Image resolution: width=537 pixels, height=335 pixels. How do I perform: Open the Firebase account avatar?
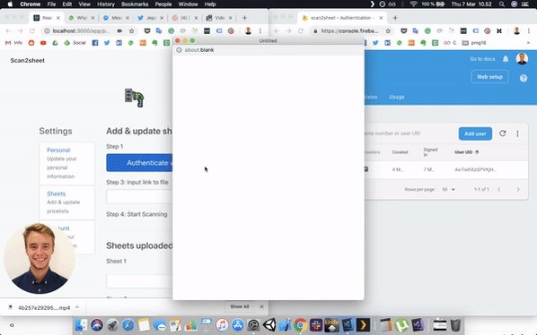pos(522,59)
